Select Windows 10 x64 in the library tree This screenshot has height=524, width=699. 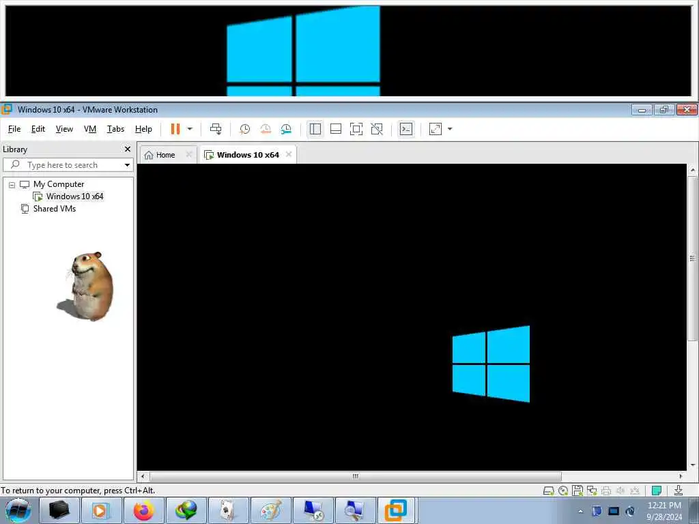74,196
